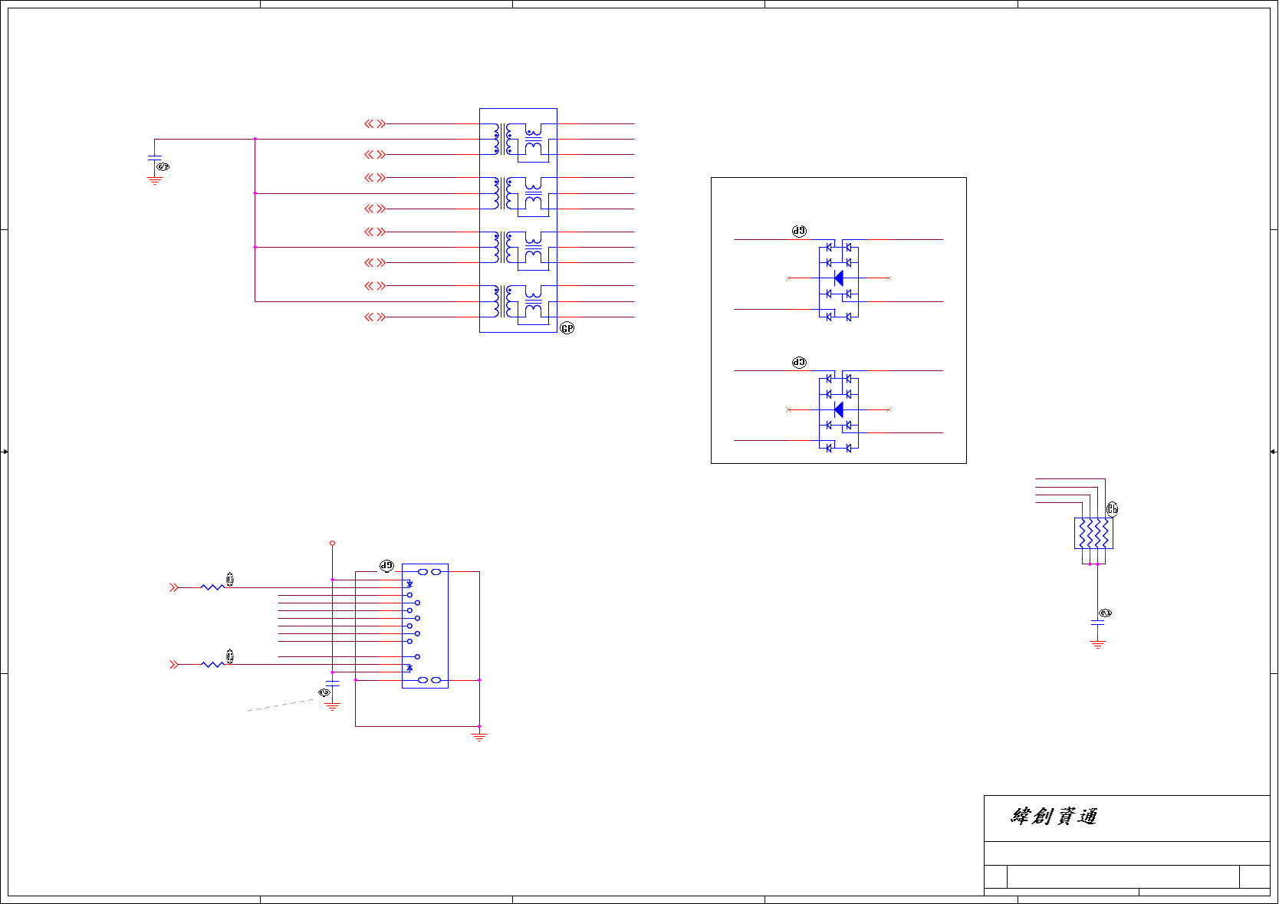Image resolution: width=1279 pixels, height=904 pixels.
Task: Click the marker beside the top-left capacitor
Action: coord(163,166)
